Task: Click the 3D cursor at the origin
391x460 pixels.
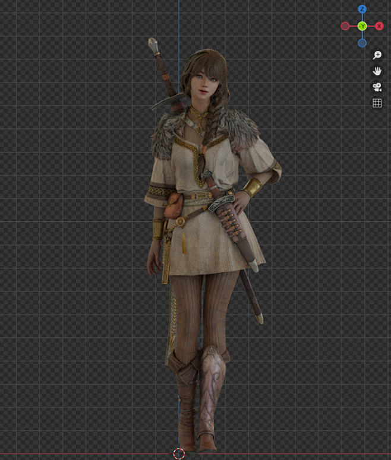Action: [179, 453]
